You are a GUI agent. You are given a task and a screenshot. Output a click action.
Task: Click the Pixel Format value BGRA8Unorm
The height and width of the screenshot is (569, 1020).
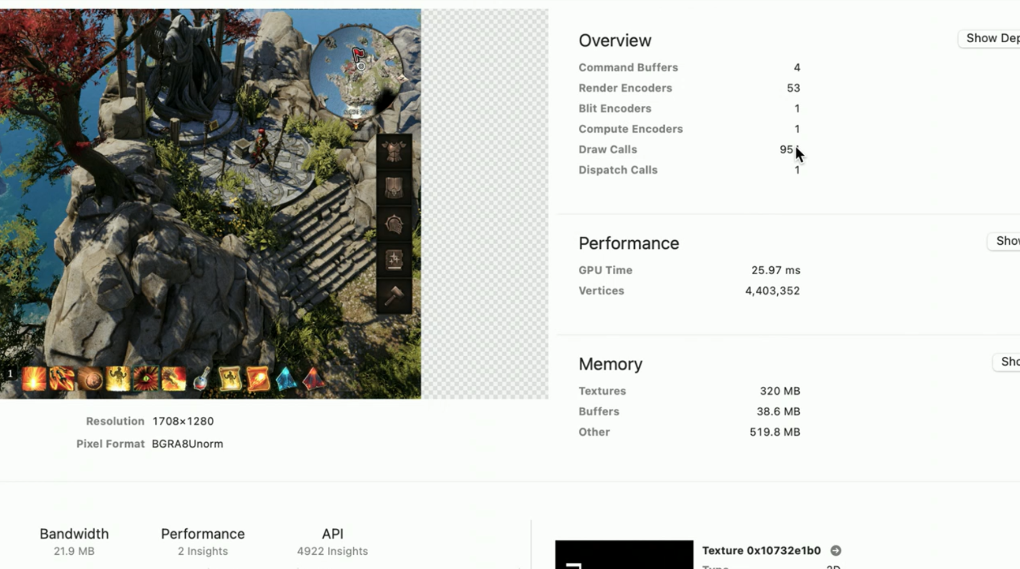click(x=187, y=444)
